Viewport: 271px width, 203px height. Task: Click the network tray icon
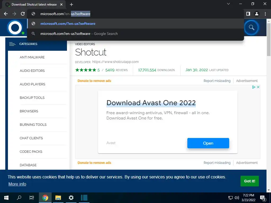click(x=231, y=198)
